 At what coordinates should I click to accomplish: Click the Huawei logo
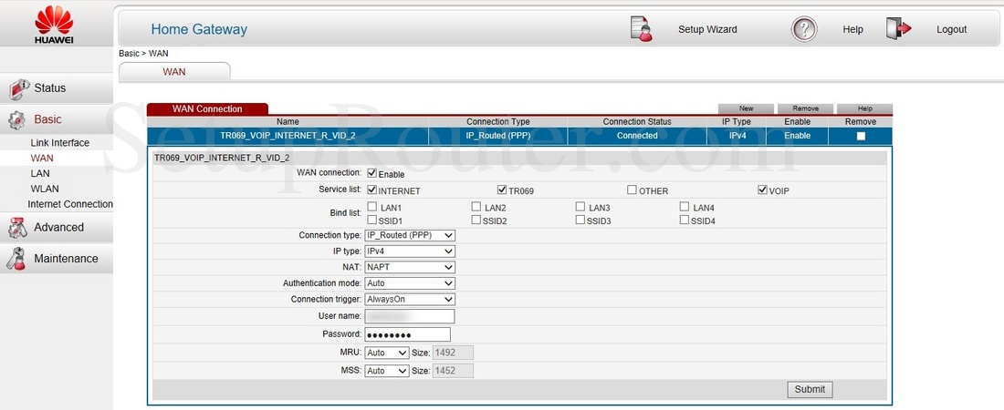55,25
